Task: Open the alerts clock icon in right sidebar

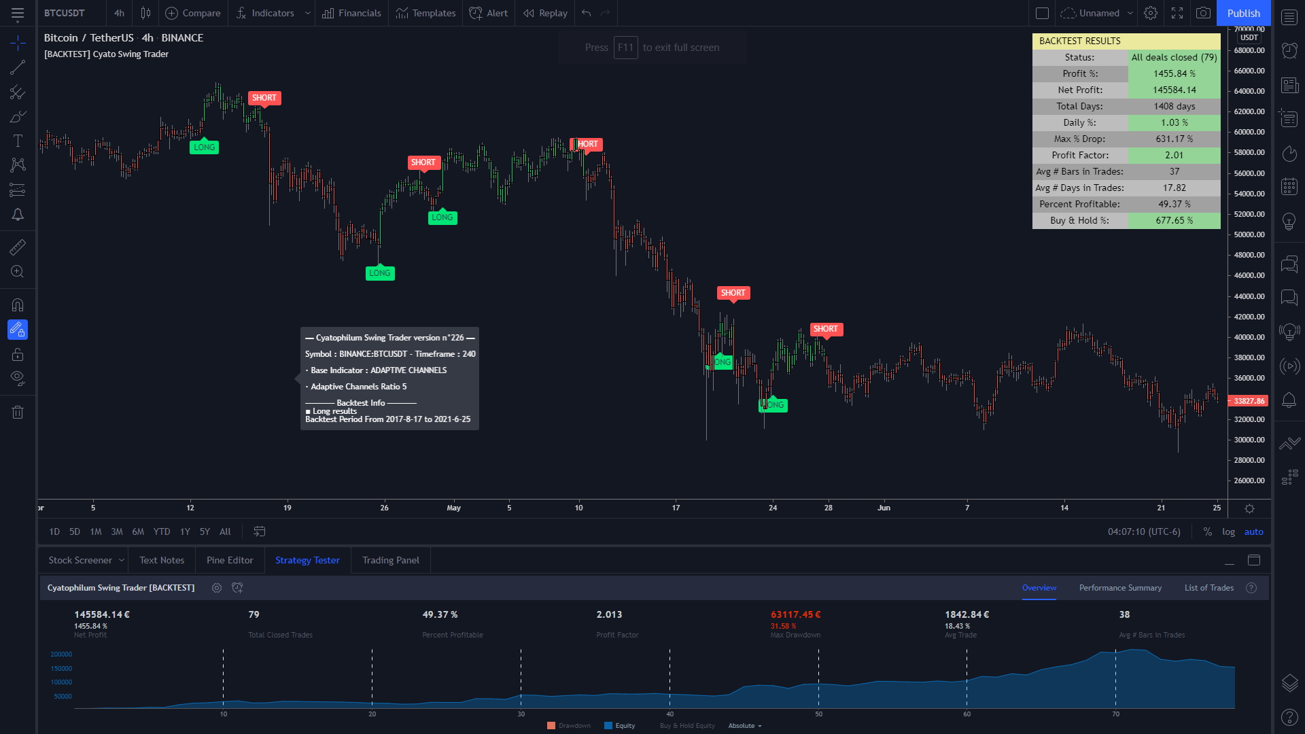Action: click(x=1289, y=50)
